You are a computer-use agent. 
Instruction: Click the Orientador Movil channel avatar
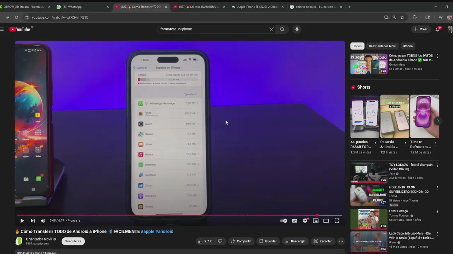point(19,241)
